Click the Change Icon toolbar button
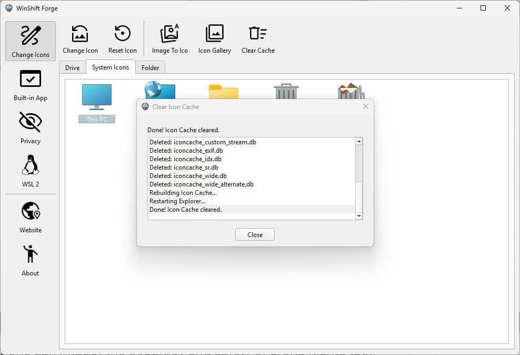The height and width of the screenshot is (355, 520). [x=80, y=40]
